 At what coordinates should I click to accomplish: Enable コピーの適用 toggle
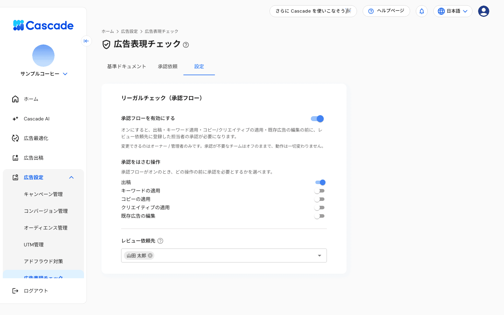click(x=320, y=199)
